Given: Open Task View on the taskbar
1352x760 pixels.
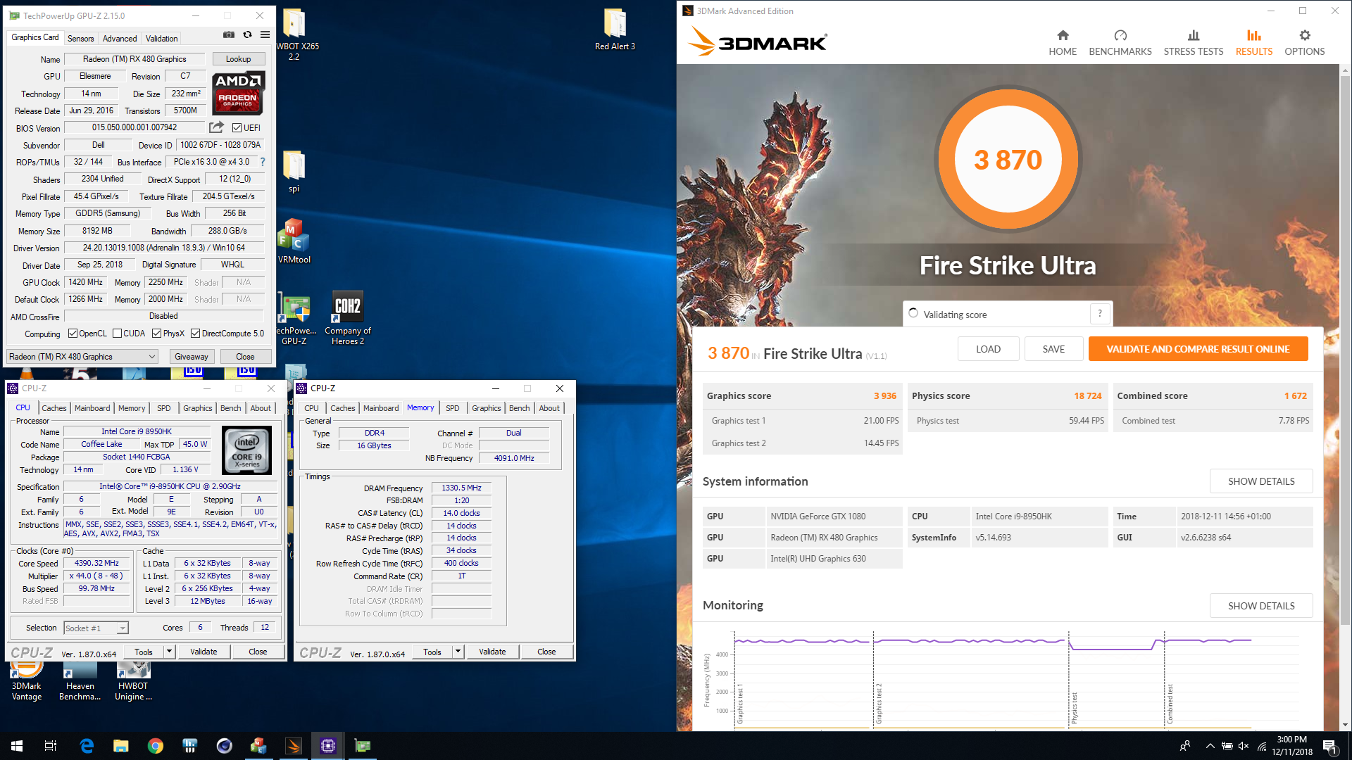Looking at the screenshot, I should pos(51,746).
